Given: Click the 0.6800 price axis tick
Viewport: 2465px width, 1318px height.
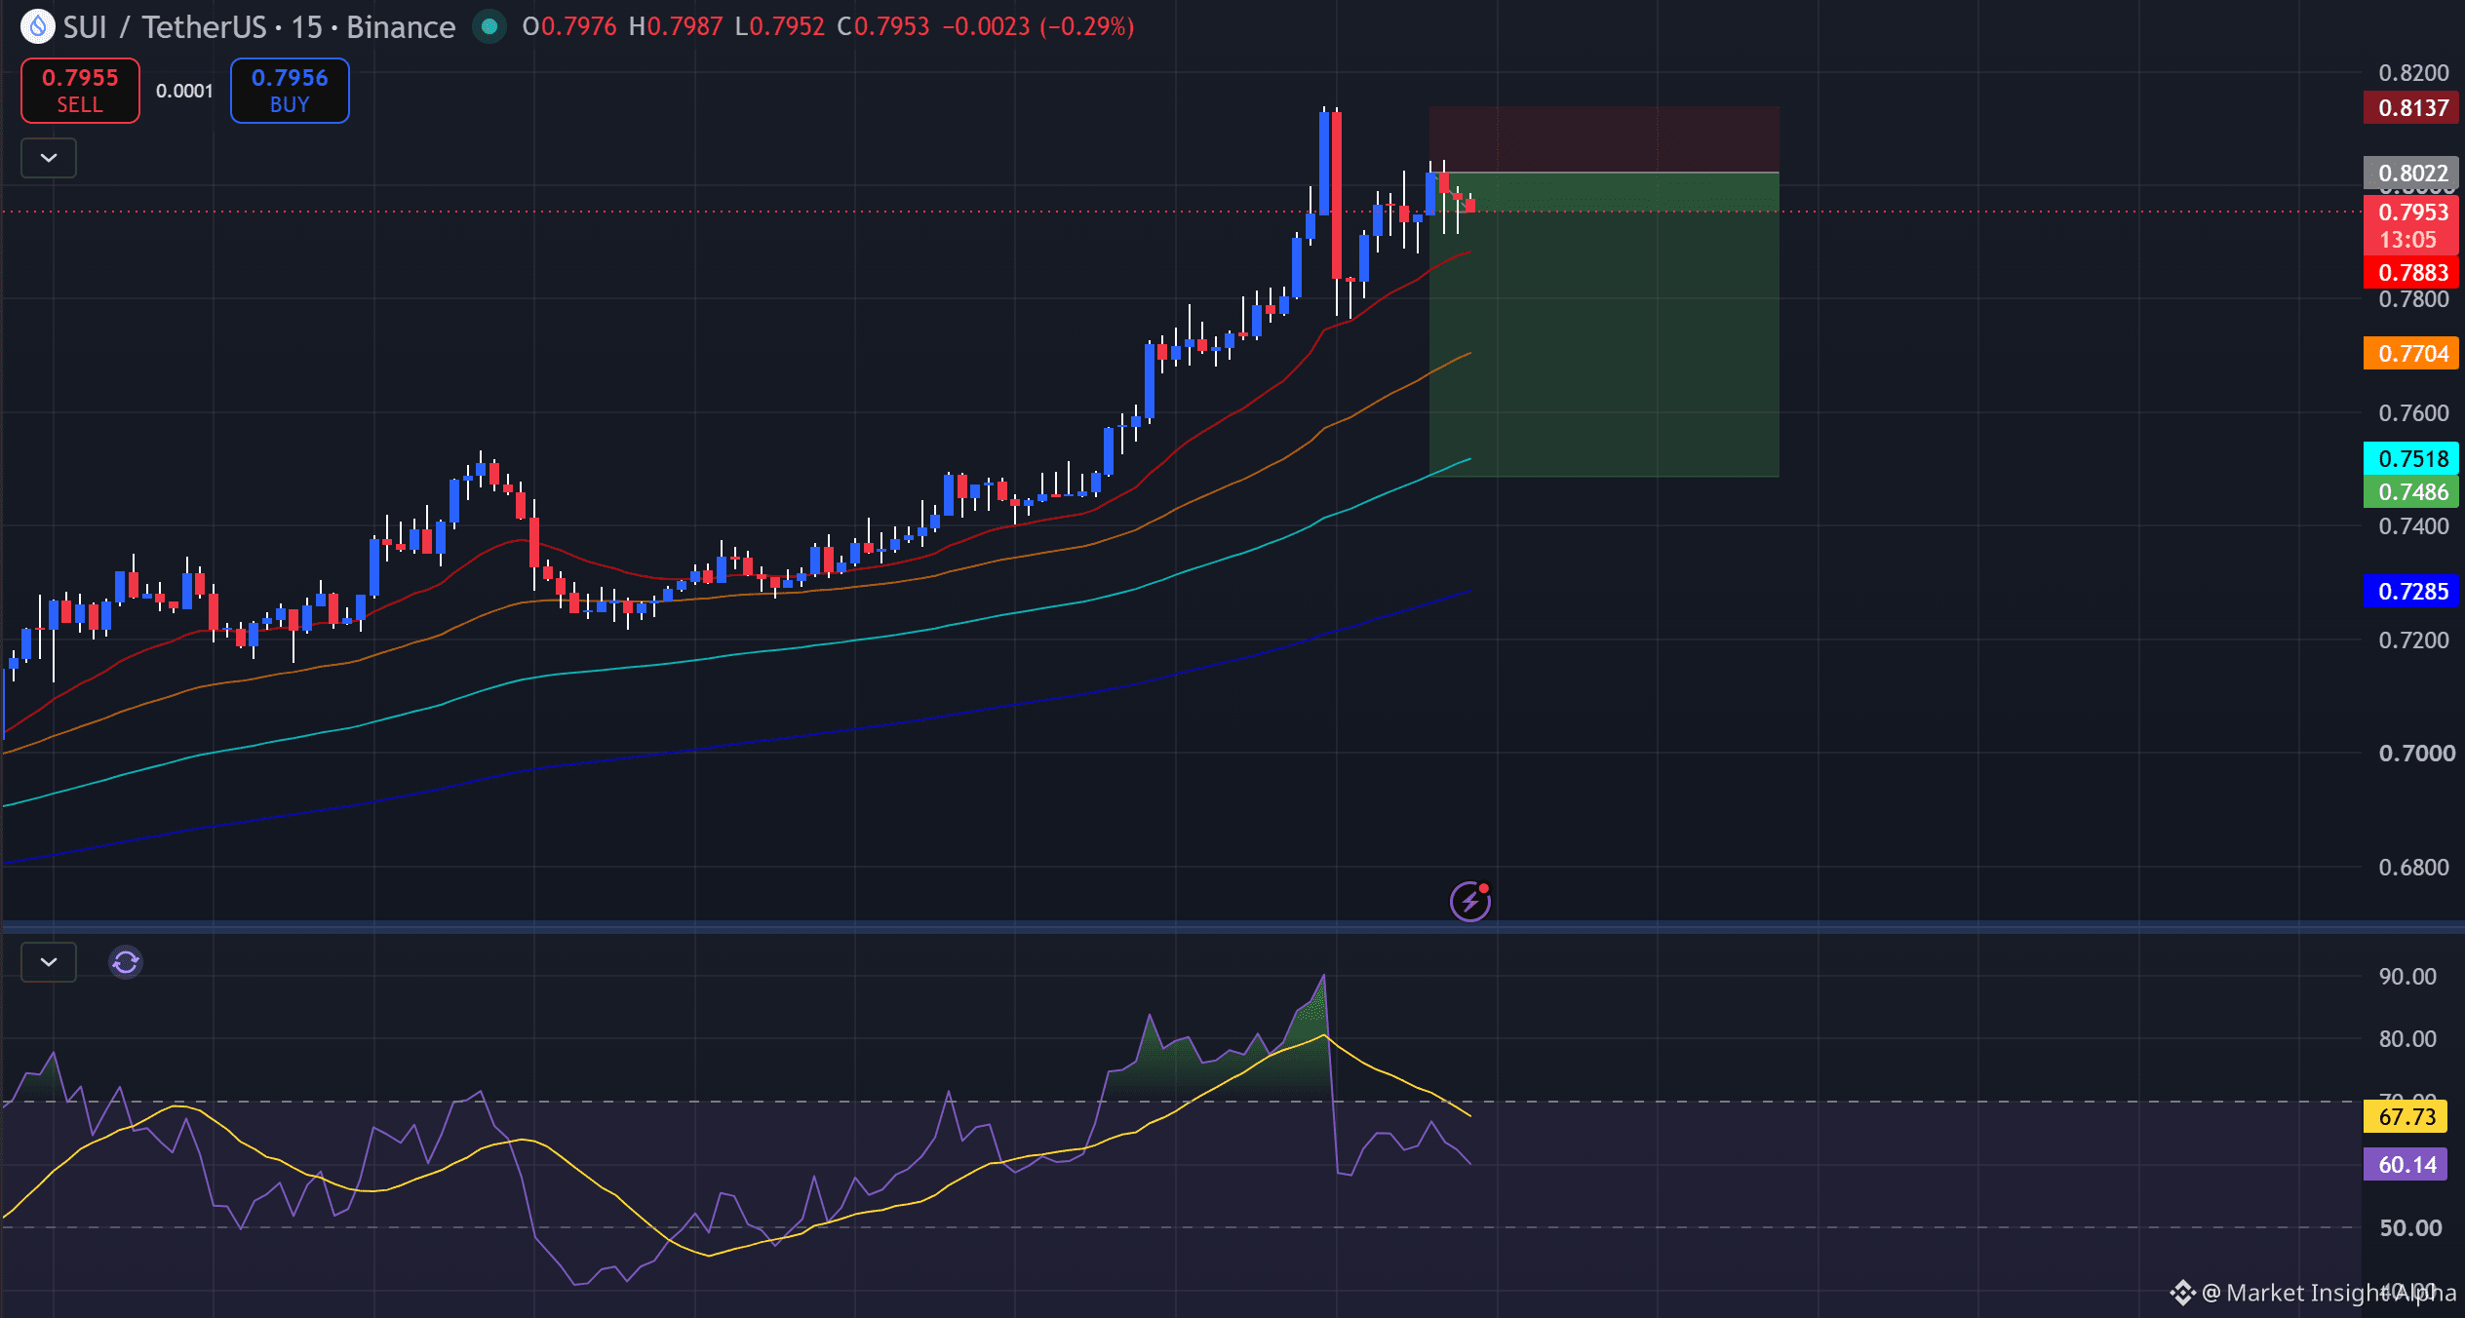Looking at the screenshot, I should tap(2413, 868).
